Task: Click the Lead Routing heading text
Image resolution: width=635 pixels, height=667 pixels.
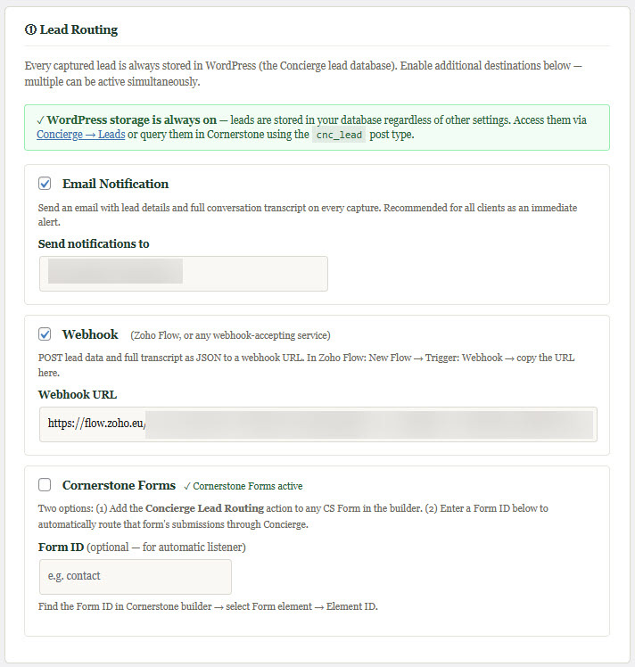Action: (x=78, y=29)
